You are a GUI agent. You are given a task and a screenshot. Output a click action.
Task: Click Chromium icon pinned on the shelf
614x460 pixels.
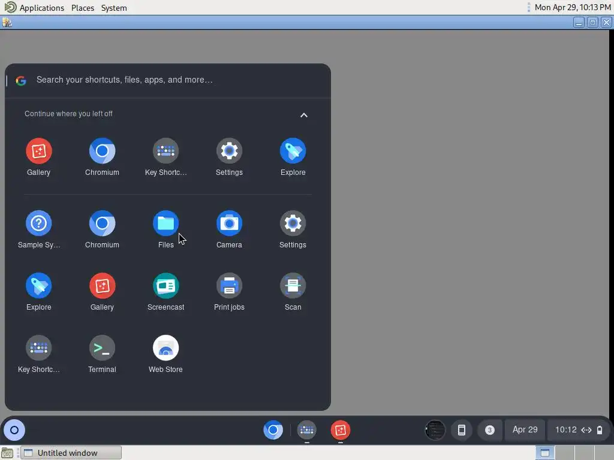(273, 430)
